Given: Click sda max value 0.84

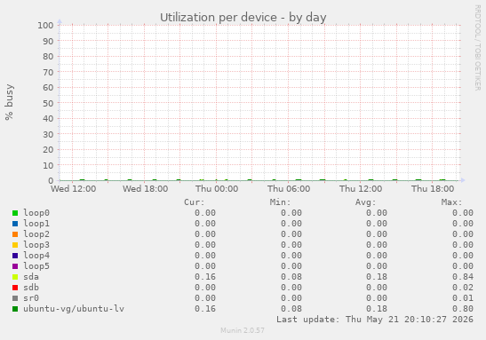Looking at the screenshot, I should point(462,276).
